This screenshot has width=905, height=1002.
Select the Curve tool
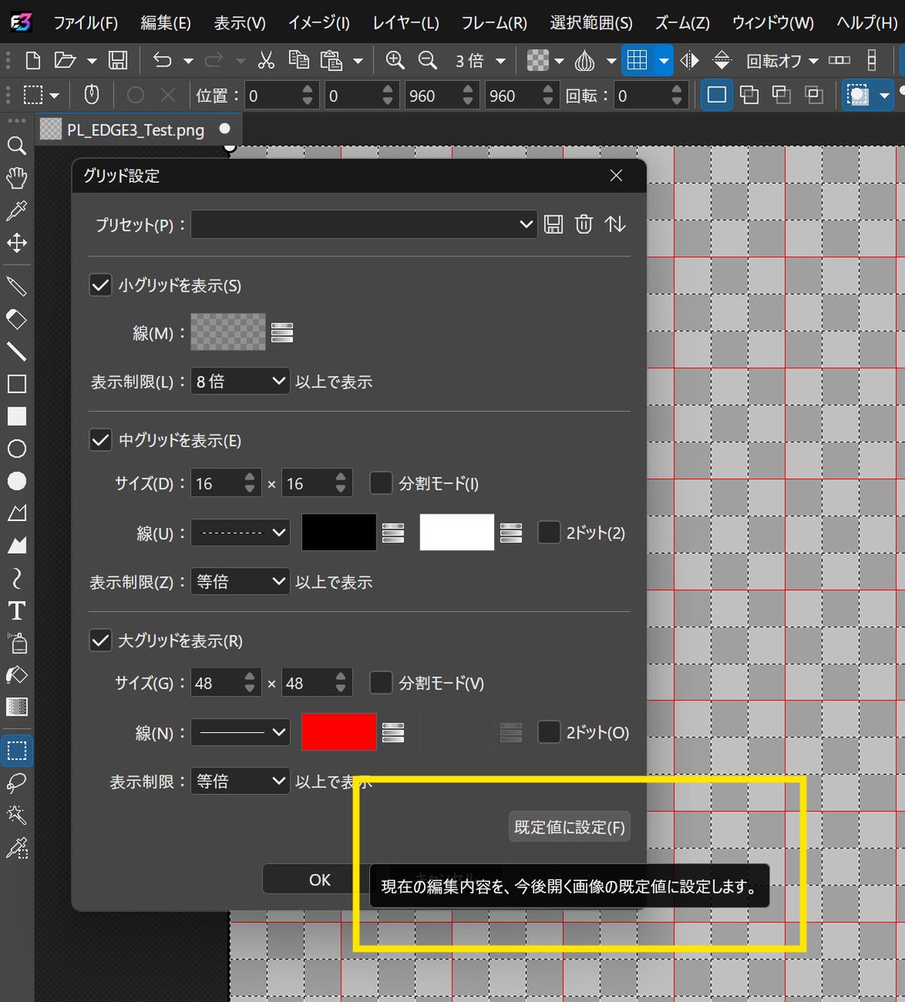coord(17,578)
